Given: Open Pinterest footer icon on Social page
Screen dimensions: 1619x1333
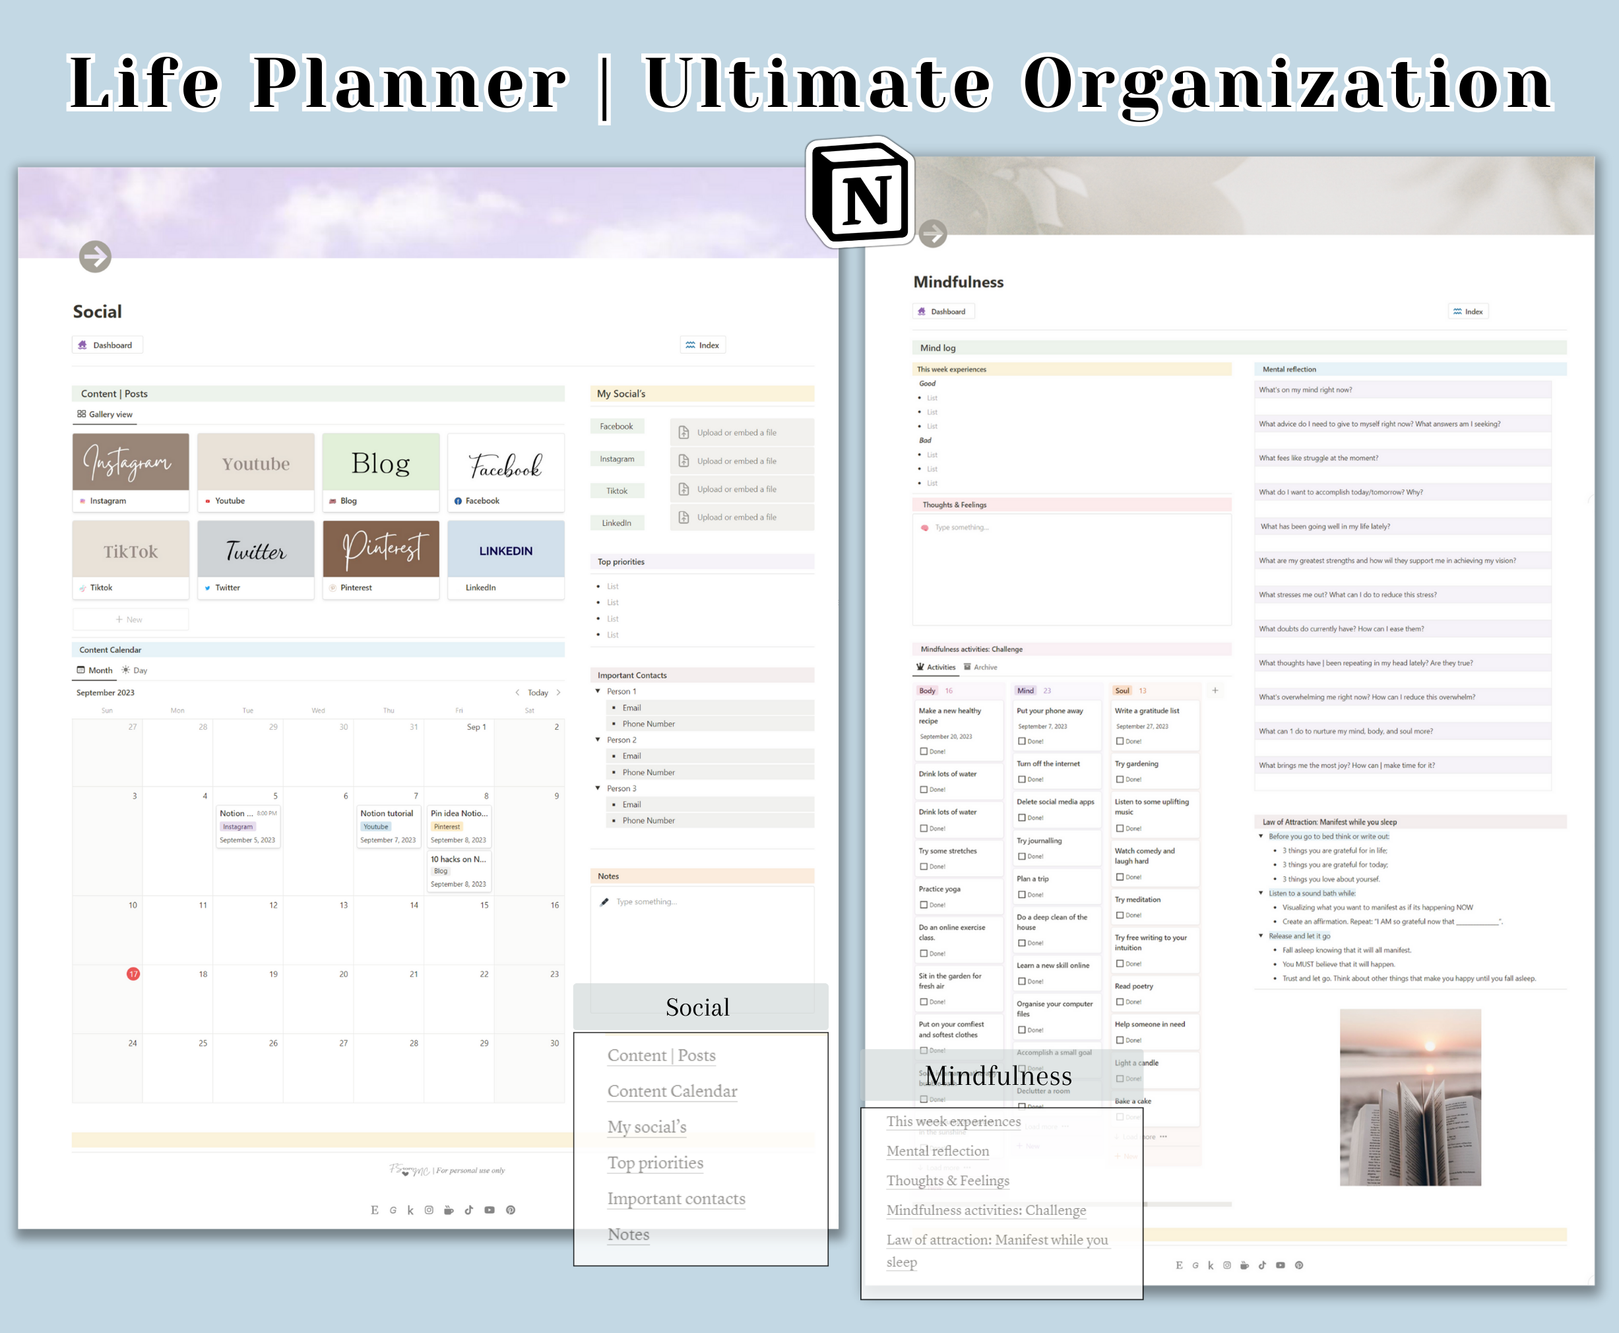Looking at the screenshot, I should (x=511, y=1210).
